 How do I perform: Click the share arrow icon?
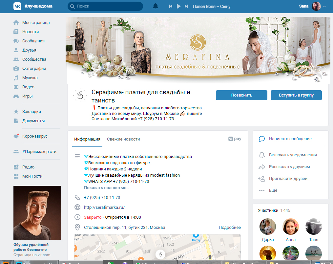click(x=262, y=167)
